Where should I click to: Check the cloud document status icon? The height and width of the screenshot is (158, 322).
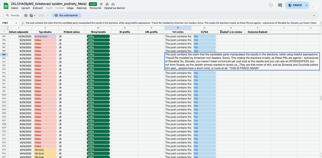[113, 4]
